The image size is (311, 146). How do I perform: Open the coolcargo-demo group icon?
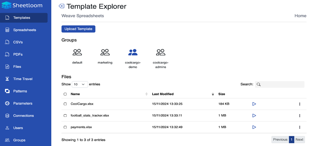(x=133, y=53)
